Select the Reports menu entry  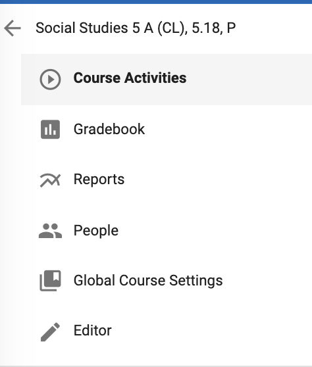[x=167, y=180]
